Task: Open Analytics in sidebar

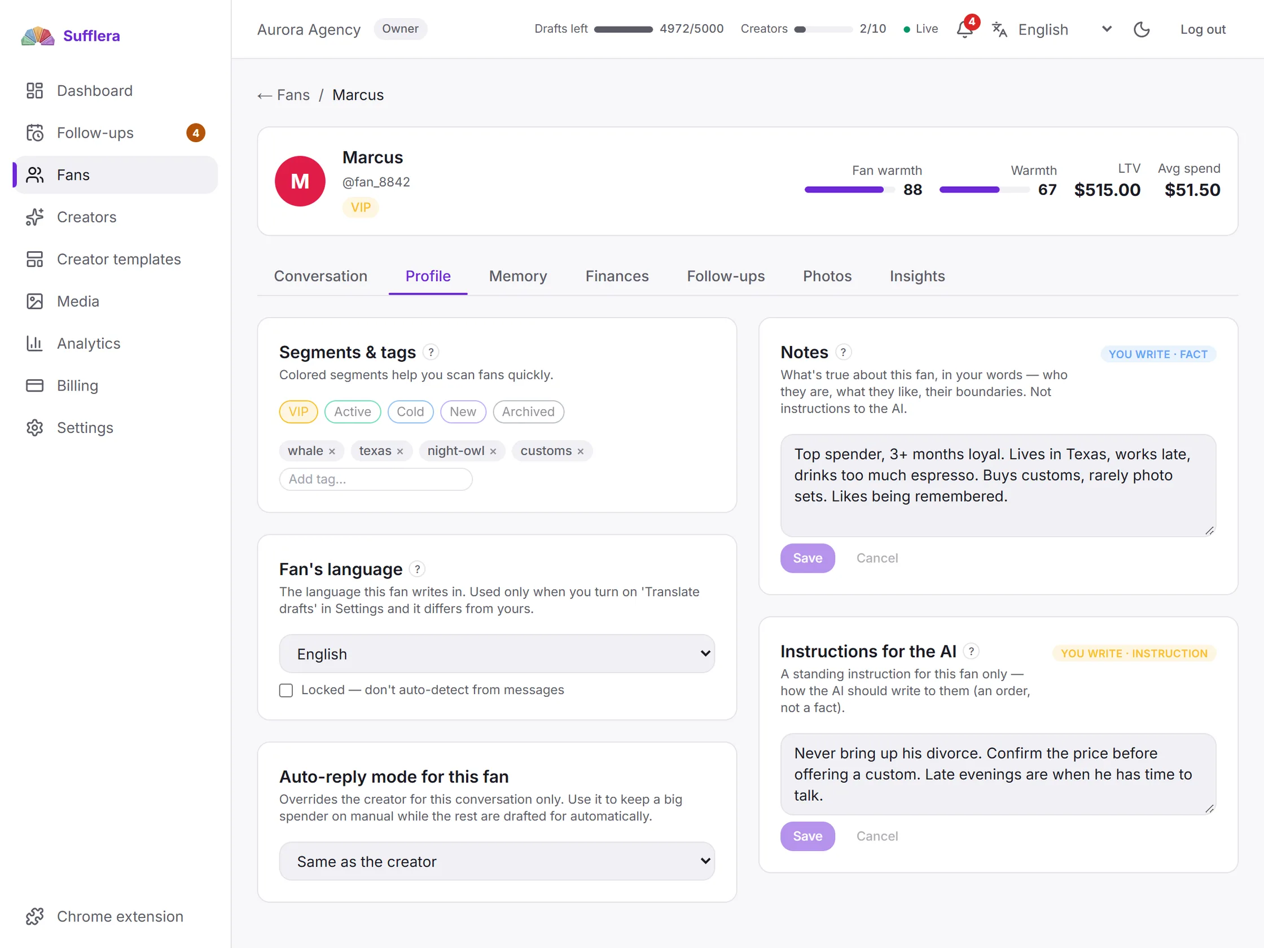Action: (x=116, y=344)
